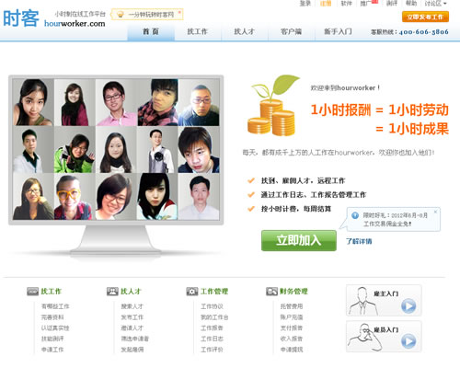This screenshot has height=368, width=460.
Task: Close the 限时好礼 promotion tooltip
Action: [435, 212]
